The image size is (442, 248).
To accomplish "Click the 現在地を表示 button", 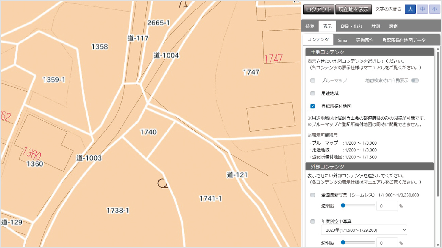I will [354, 9].
